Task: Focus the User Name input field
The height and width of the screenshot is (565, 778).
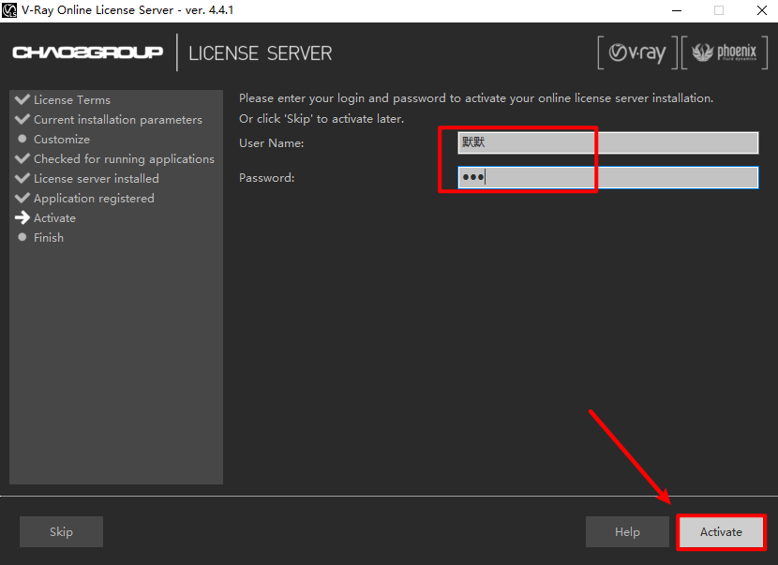Action: pos(607,142)
